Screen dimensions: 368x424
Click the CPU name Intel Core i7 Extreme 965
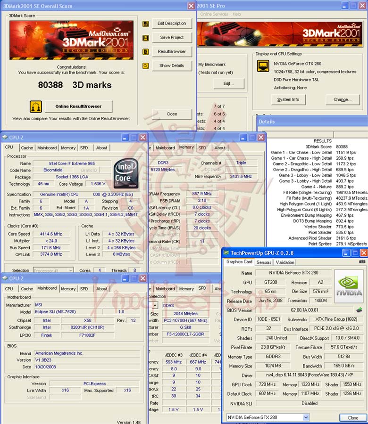coord(72,163)
